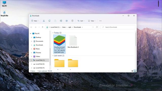Open the See more ellipsis menu

coord(100,21)
